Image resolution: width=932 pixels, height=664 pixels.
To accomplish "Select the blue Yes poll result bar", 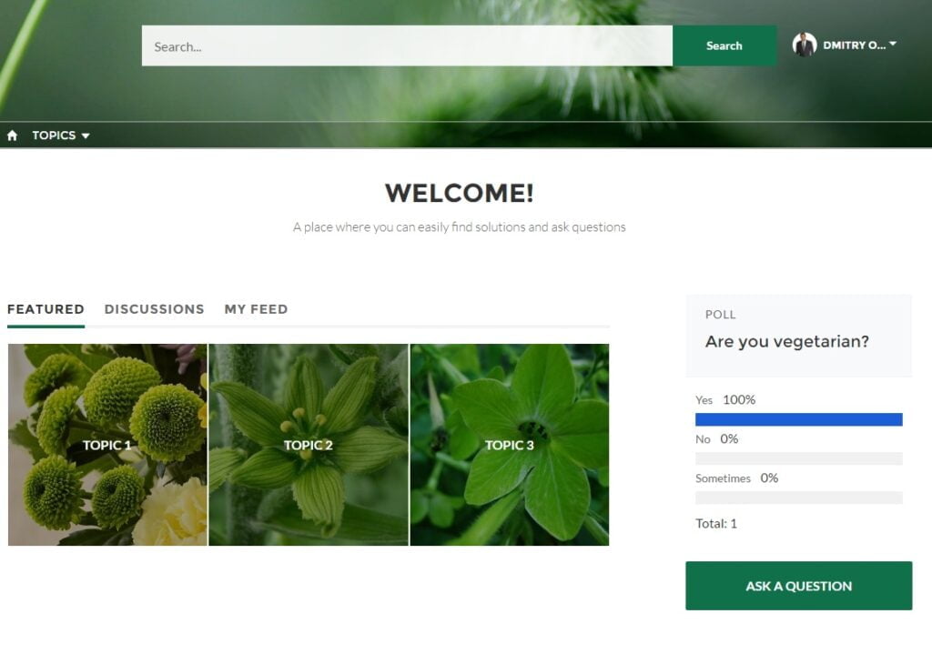I will (799, 420).
